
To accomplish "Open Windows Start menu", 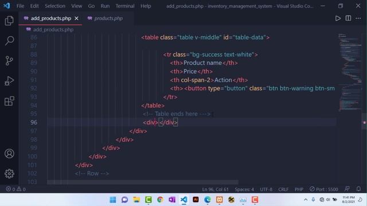I will [x=113, y=200].
